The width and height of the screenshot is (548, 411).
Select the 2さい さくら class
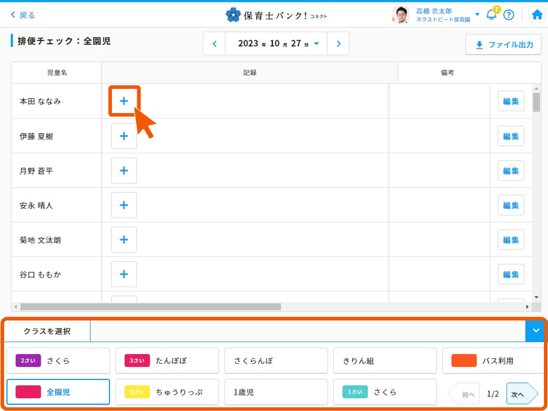click(58, 361)
